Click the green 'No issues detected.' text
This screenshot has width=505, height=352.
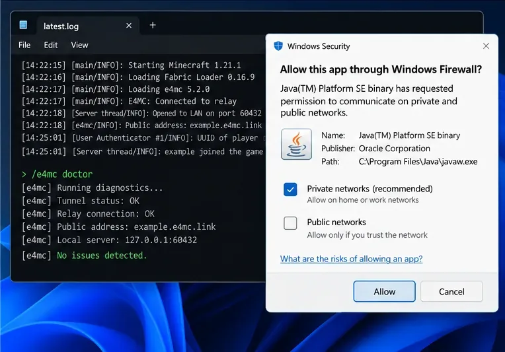pos(102,256)
